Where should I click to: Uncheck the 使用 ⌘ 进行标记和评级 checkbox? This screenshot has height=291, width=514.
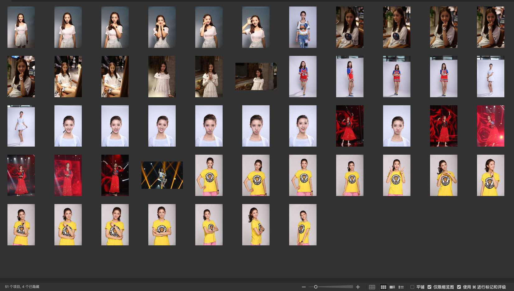[x=459, y=287]
